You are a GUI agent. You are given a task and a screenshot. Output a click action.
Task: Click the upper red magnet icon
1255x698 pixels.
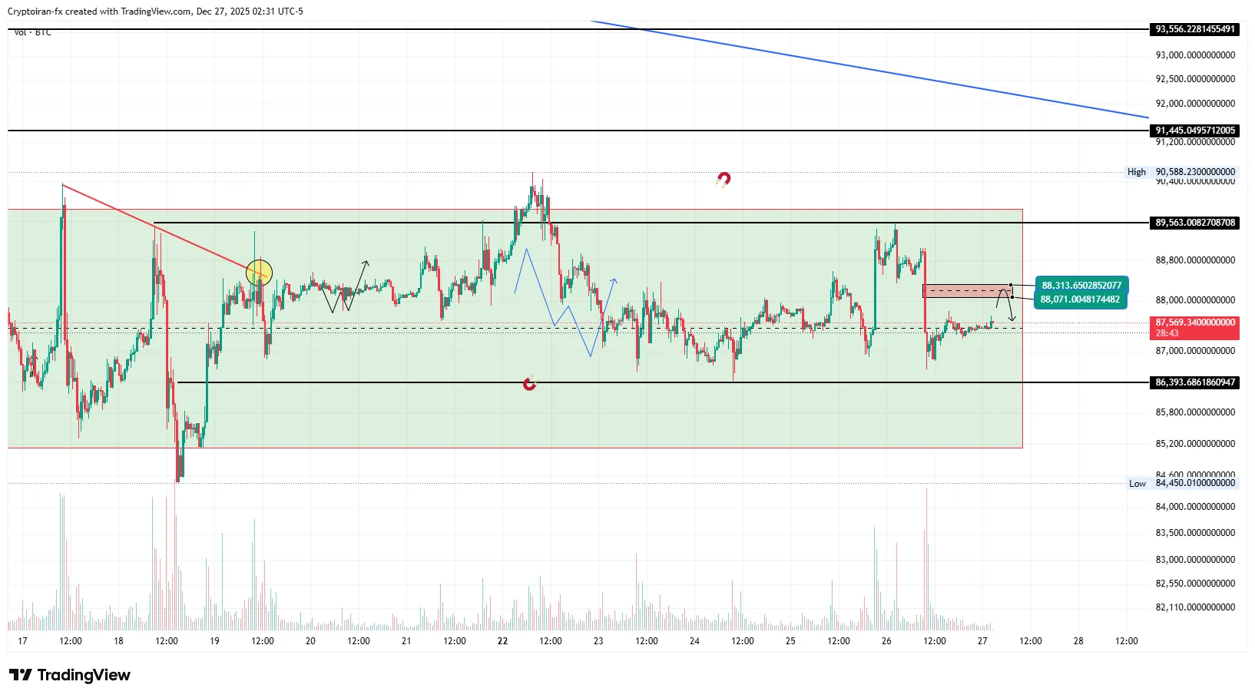click(723, 180)
